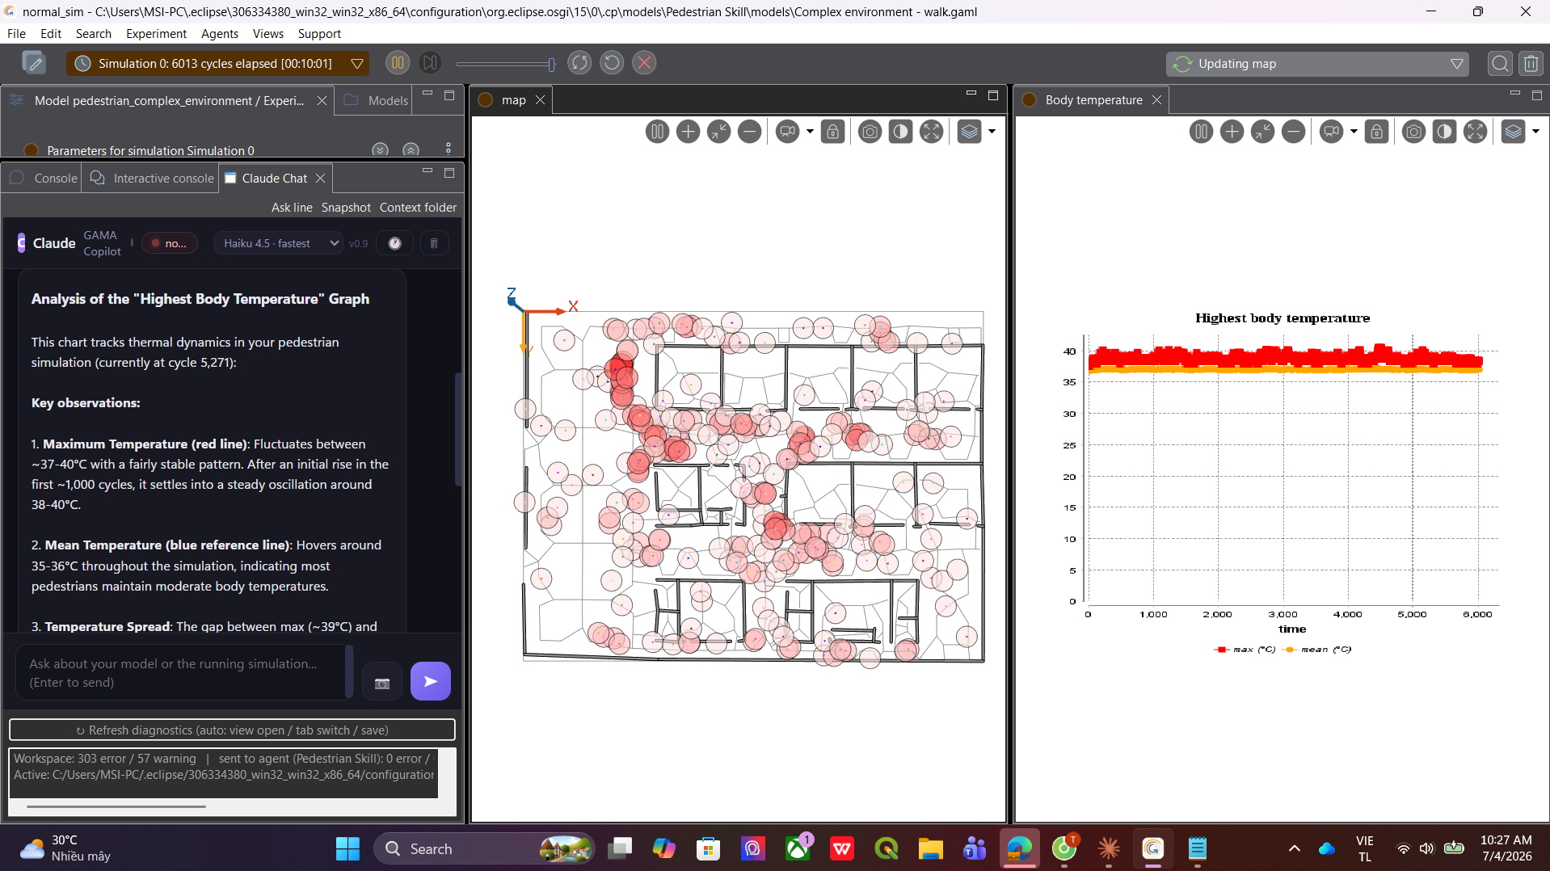This screenshot has width=1550, height=871.
Task: Switch to the Models tab
Action: 377,100
